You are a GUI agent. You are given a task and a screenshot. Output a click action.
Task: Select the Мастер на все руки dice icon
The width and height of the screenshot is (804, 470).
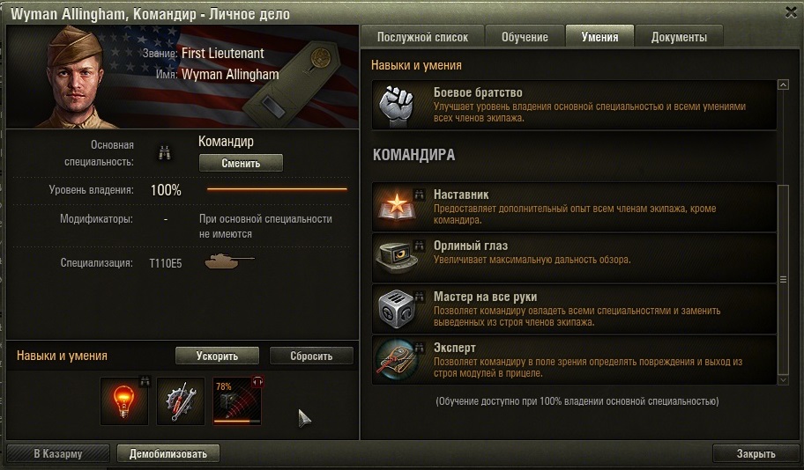pos(397,309)
